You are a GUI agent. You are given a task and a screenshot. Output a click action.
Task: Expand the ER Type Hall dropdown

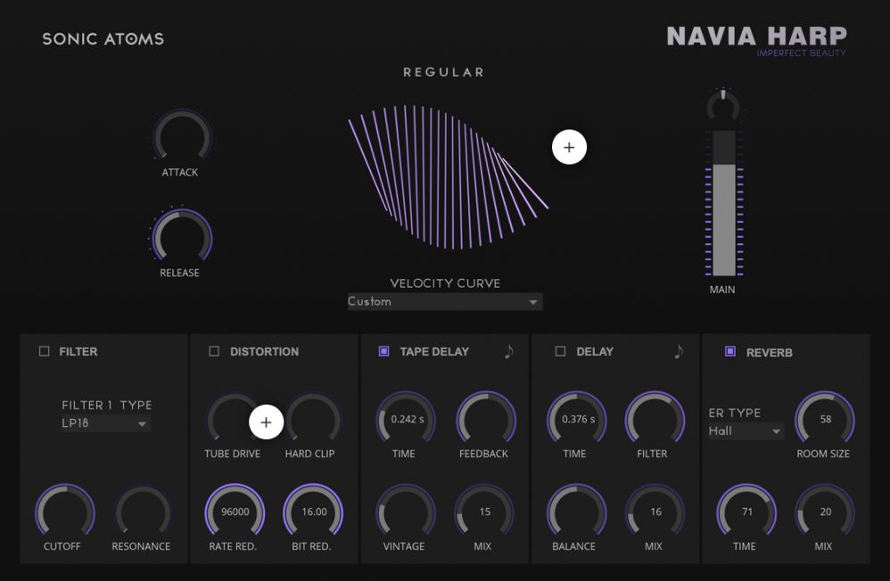pyautogui.click(x=745, y=431)
